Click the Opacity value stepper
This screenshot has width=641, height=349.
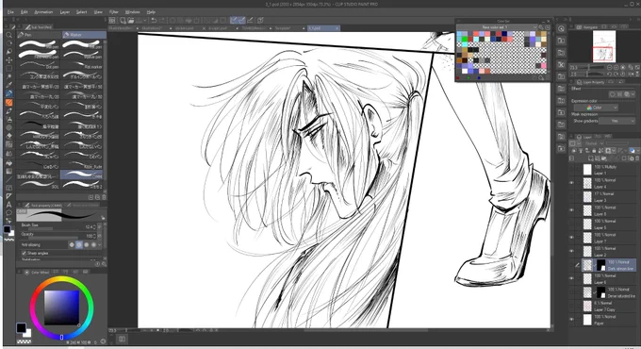pyautogui.click(x=95, y=236)
